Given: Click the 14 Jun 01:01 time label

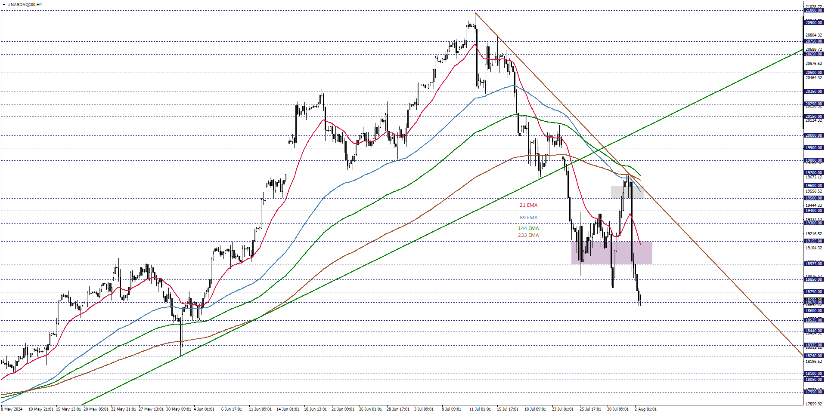Looking at the screenshot, I should 288,409.
